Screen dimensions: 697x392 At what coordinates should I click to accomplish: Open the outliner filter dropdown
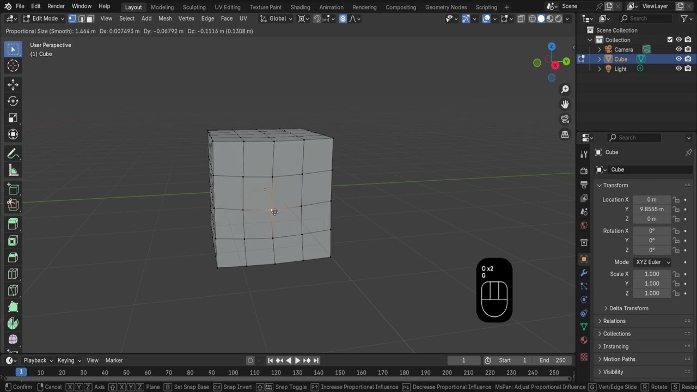686,19
